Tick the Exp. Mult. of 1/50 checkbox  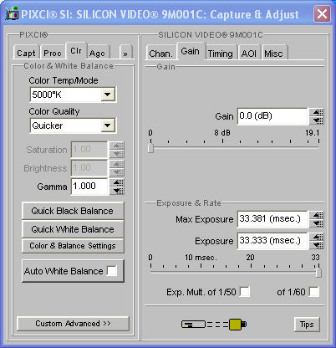(x=245, y=292)
